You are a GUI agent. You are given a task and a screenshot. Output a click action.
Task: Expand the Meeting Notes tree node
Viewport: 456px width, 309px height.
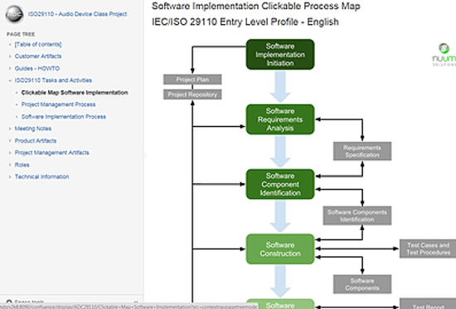(10, 128)
